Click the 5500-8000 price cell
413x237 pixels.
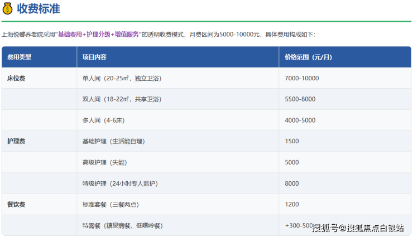[300, 99]
